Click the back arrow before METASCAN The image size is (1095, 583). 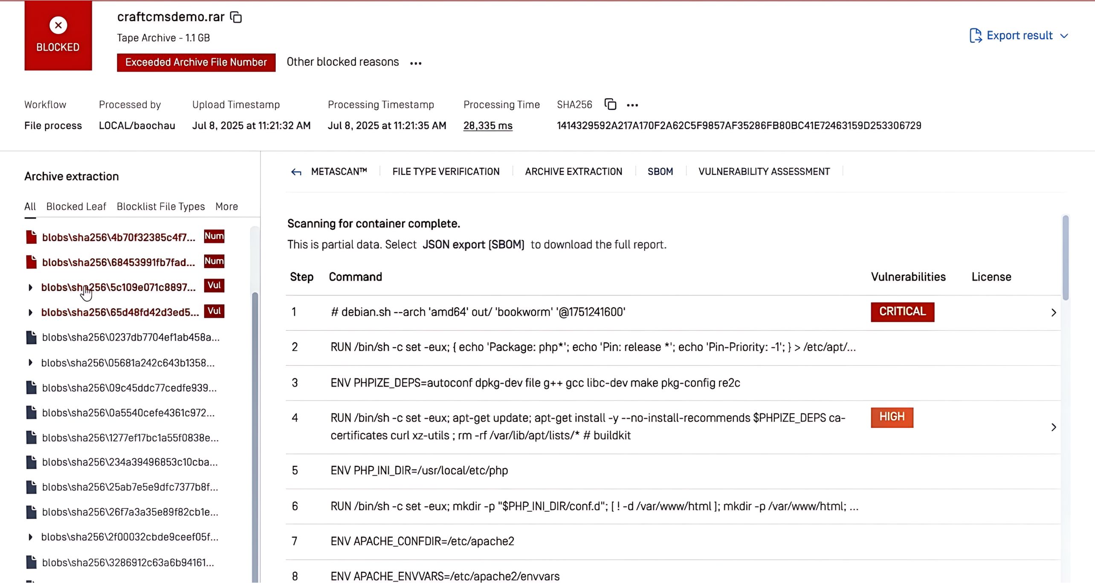tap(296, 172)
